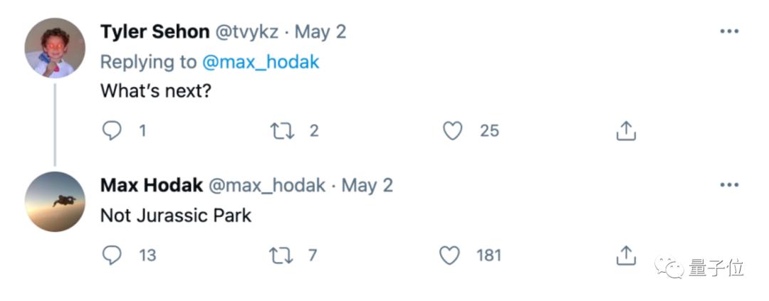Image resolution: width=769 pixels, height=301 pixels.
Task: Click the Tyler Sehon display name
Action: tap(155, 32)
